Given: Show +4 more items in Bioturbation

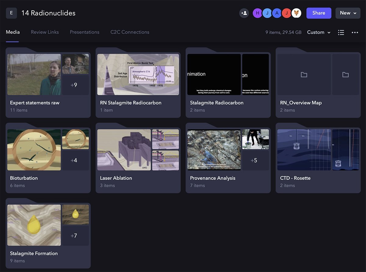Looking at the screenshot, I should click(76, 160).
